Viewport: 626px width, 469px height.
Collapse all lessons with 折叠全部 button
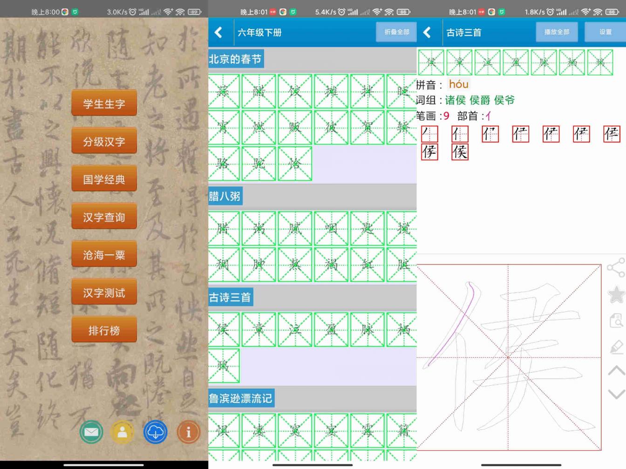396,32
